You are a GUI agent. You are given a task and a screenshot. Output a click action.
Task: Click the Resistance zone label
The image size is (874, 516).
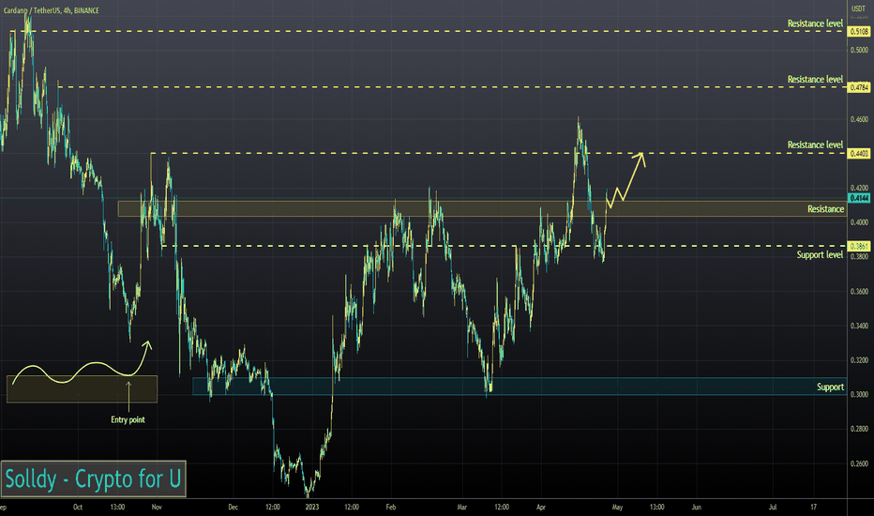(x=825, y=209)
